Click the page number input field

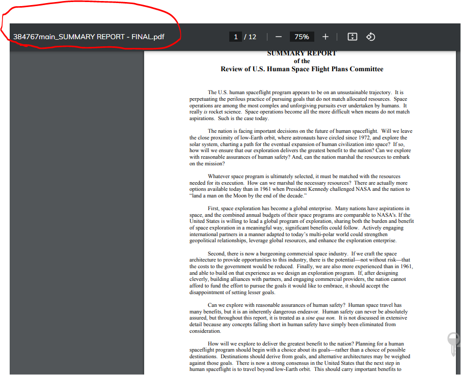(235, 37)
